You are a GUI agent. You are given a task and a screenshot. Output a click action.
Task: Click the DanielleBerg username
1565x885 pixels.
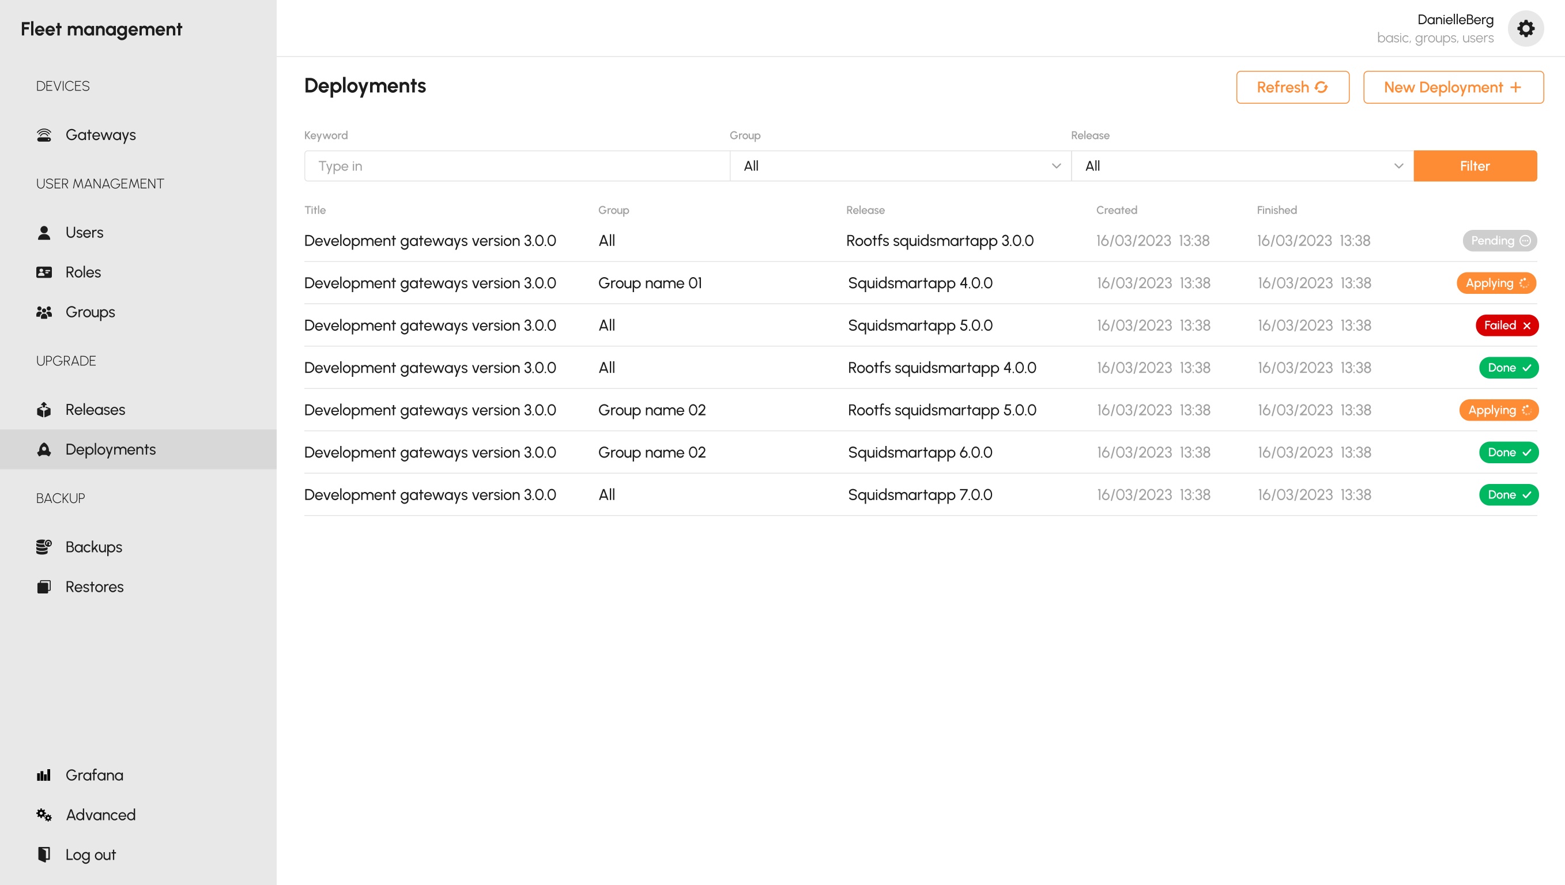[1455, 20]
